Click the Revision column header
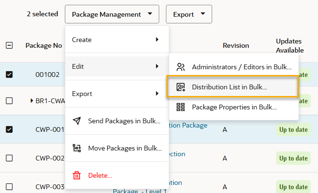318x193 pixels. [x=236, y=45]
